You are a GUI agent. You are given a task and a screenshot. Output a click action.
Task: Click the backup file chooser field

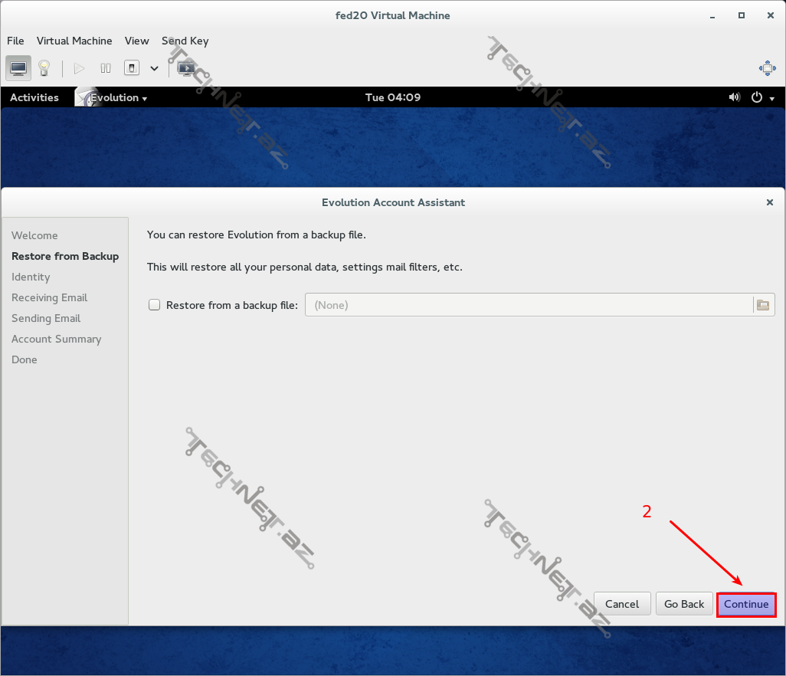coord(529,305)
